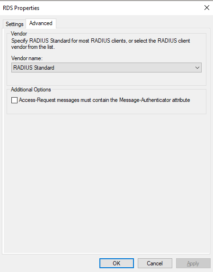Confirm the changes with the OK button
Image resolution: width=213 pixels, height=272 pixels.
[x=116, y=263]
